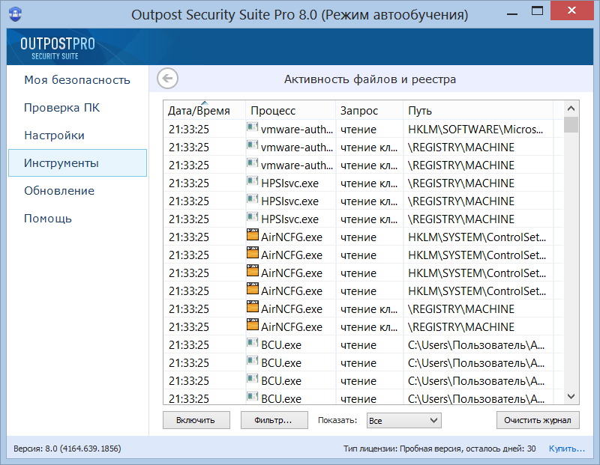
Task: Open the "Моя безопасность" section
Action: [77, 80]
